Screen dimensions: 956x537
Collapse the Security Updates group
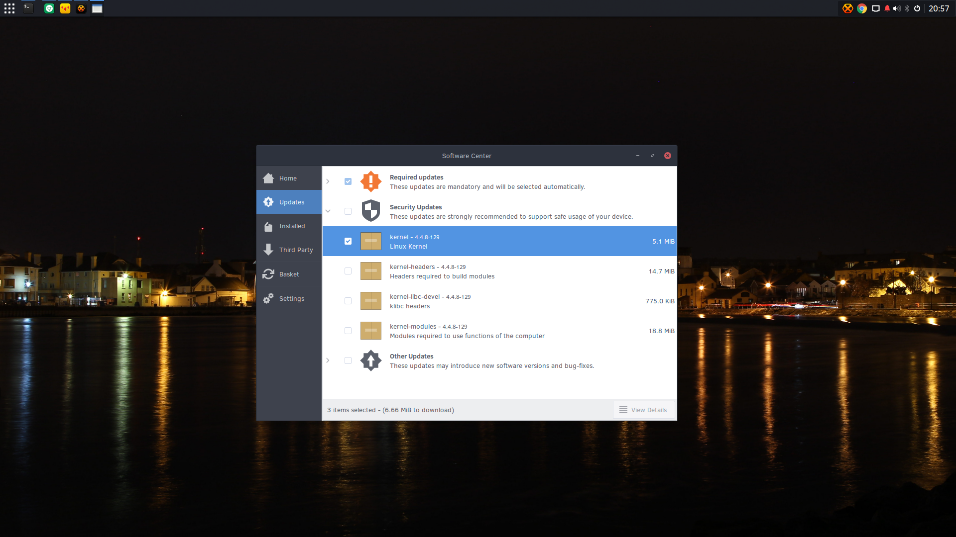tap(328, 211)
